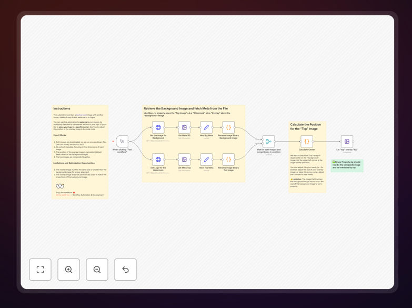Click the Wotaflow logo in the Instructions note

(x=60, y=186)
